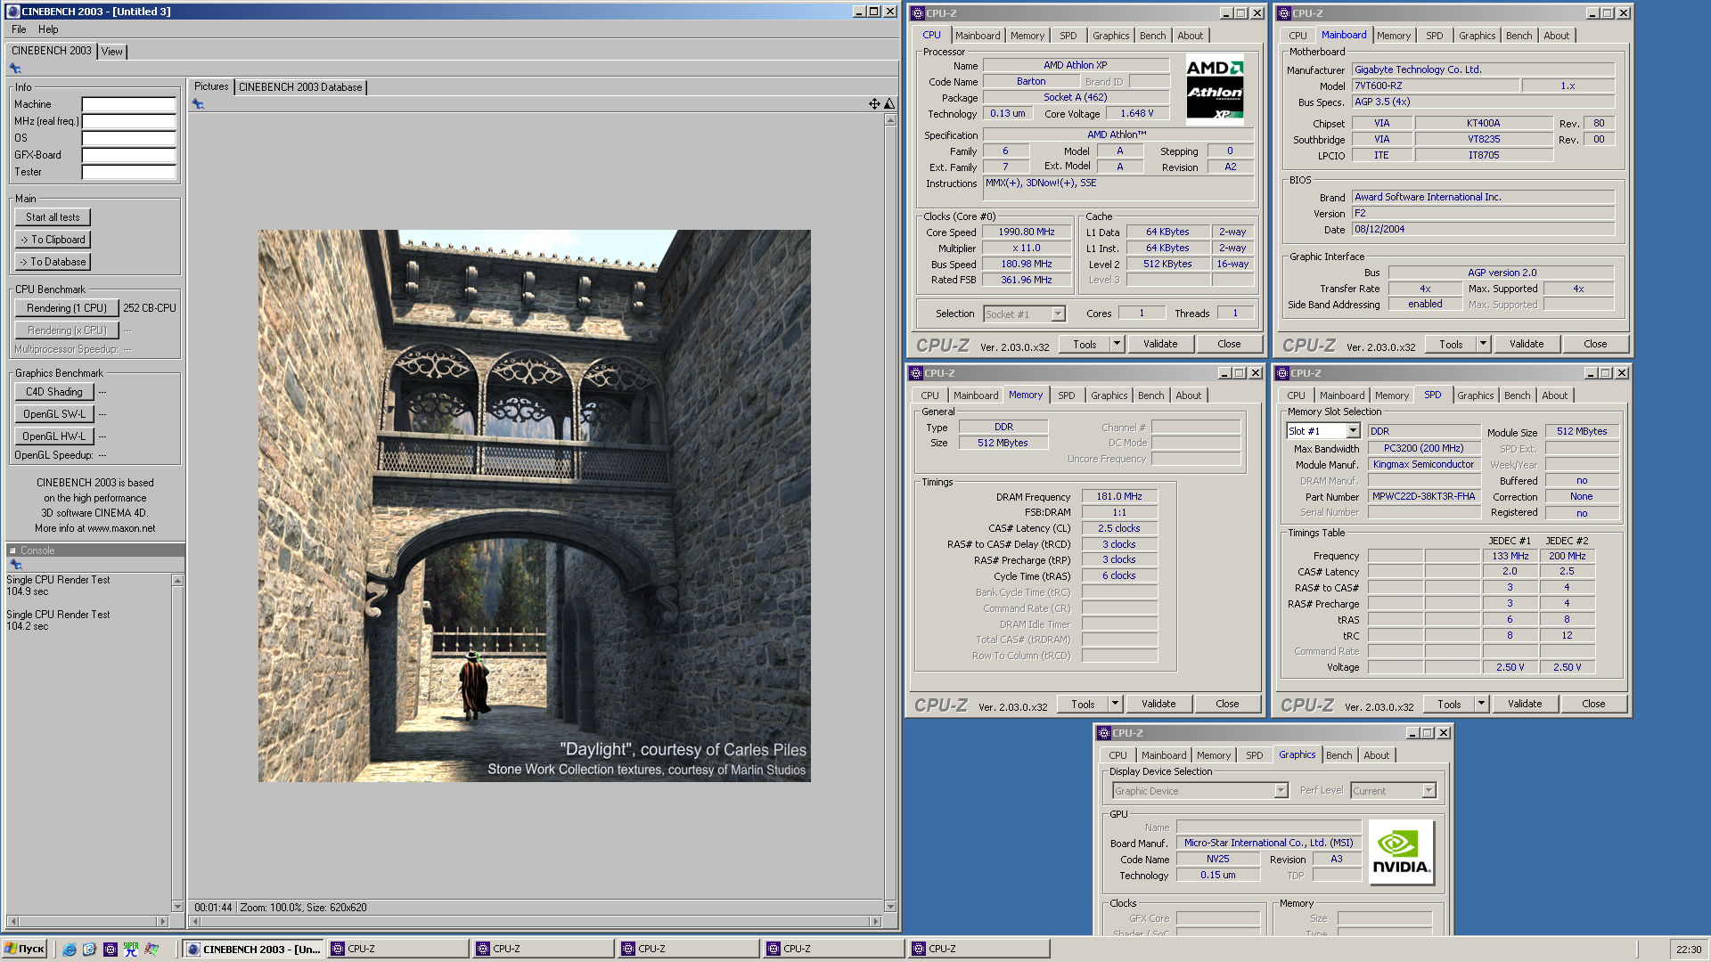The width and height of the screenshot is (1711, 962).
Task: Open the About tab in CPU-Z Mainboard window
Action: [1556, 36]
